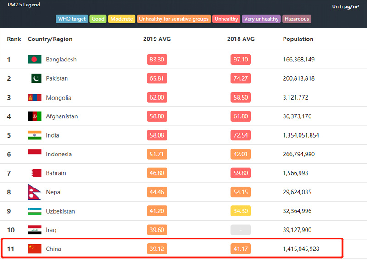Click Bangladesh's 2018 value 97.10
Screen dimensions: 367x260
pos(240,60)
